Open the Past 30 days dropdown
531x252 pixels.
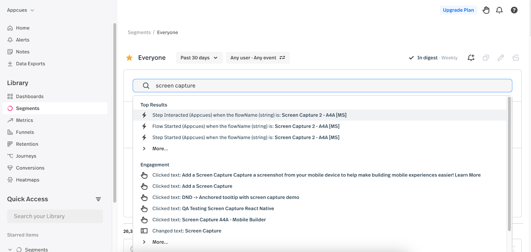point(199,58)
